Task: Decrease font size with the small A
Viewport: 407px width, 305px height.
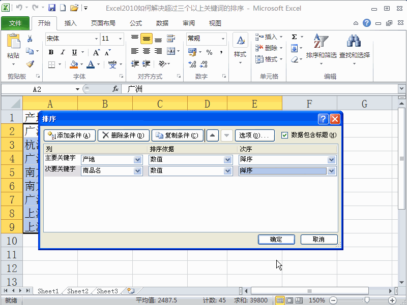Action: coord(107,53)
